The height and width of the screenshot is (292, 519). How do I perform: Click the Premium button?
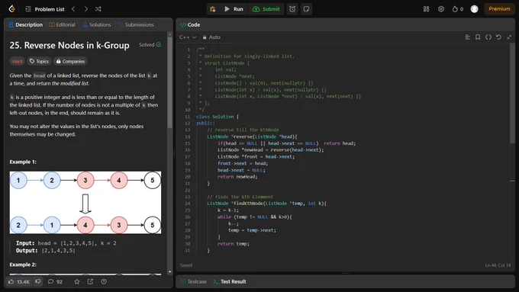point(499,9)
